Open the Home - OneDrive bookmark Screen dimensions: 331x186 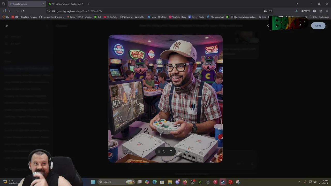point(157,17)
